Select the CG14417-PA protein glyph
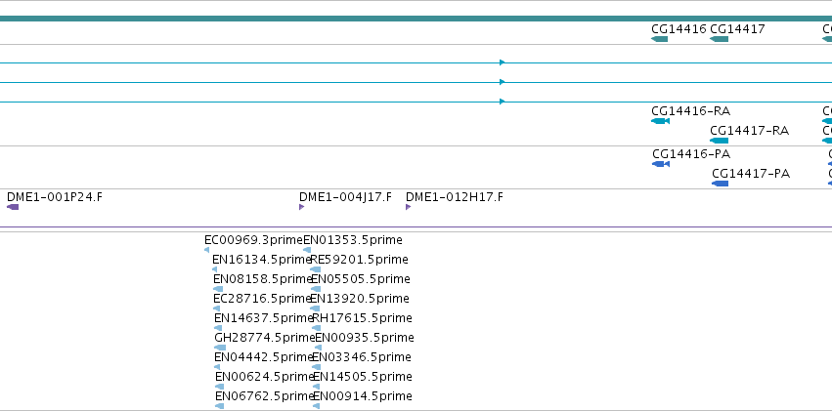The image size is (832, 411). 720,184
